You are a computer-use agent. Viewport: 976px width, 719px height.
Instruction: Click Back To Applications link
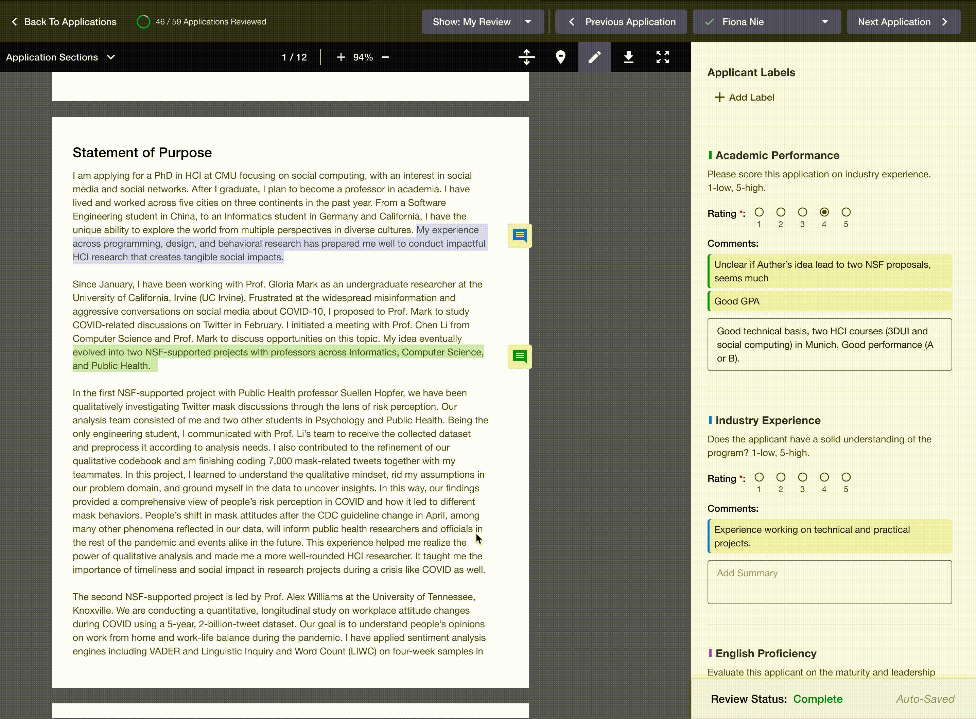(x=64, y=22)
